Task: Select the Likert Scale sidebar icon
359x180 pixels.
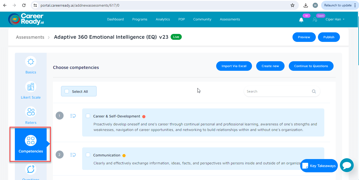Action: point(31,87)
